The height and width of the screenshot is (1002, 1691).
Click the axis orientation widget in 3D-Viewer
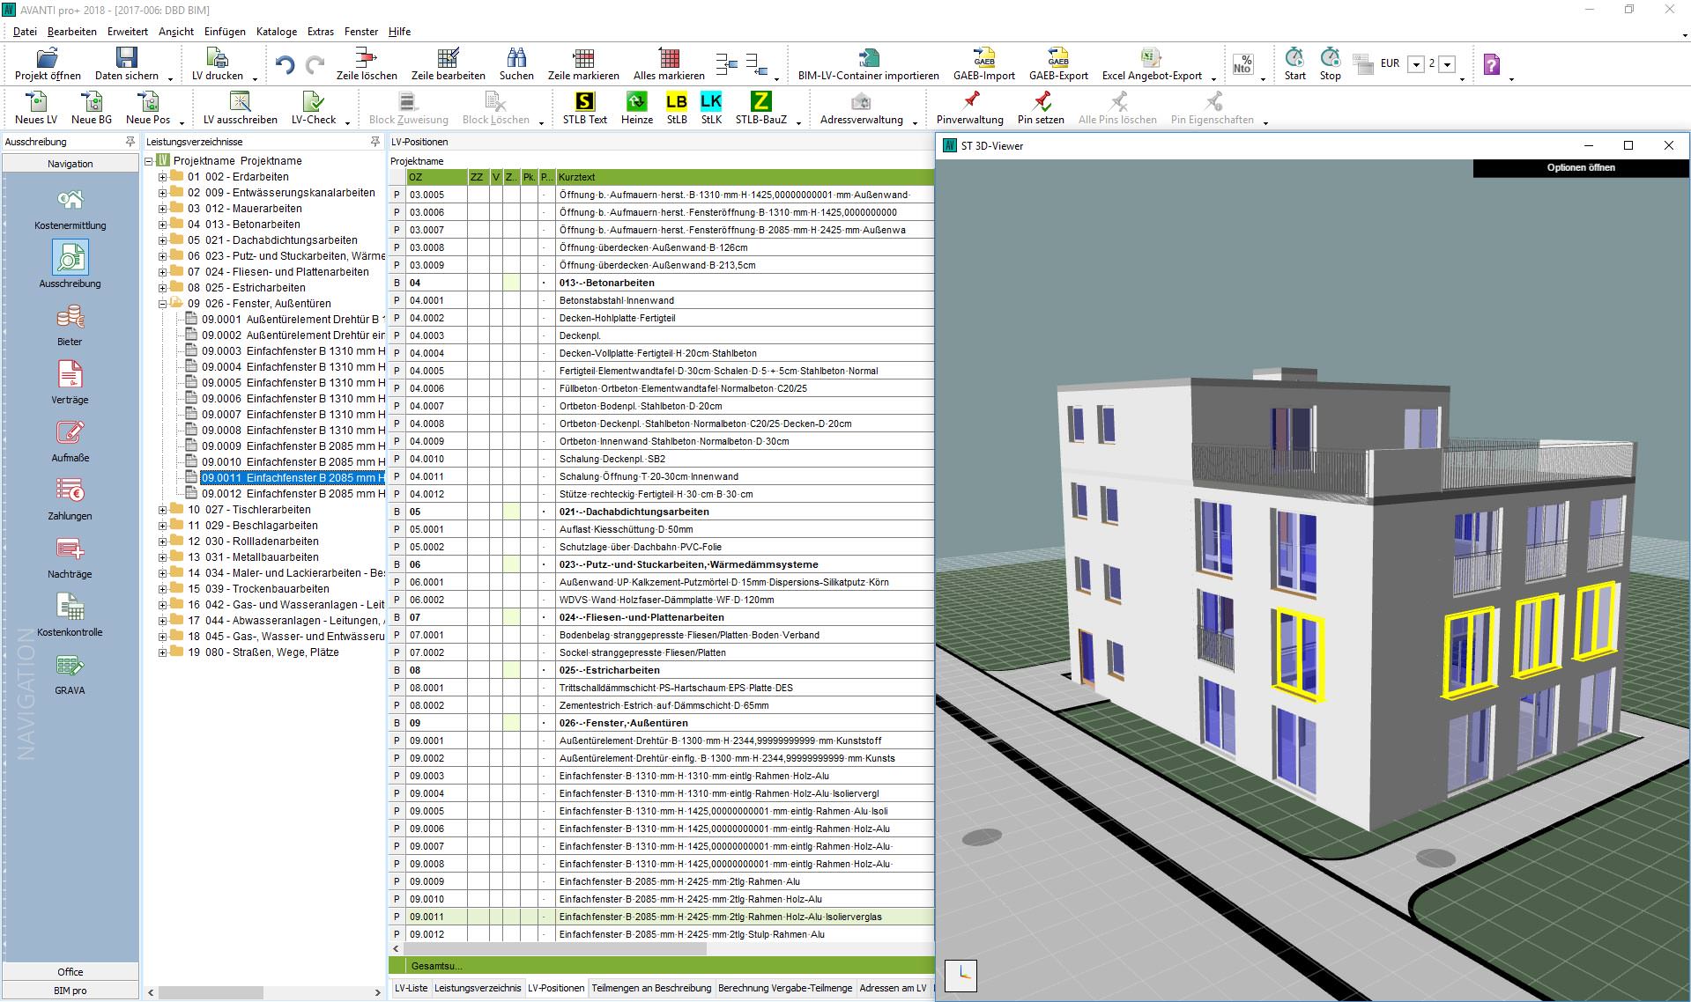[961, 976]
